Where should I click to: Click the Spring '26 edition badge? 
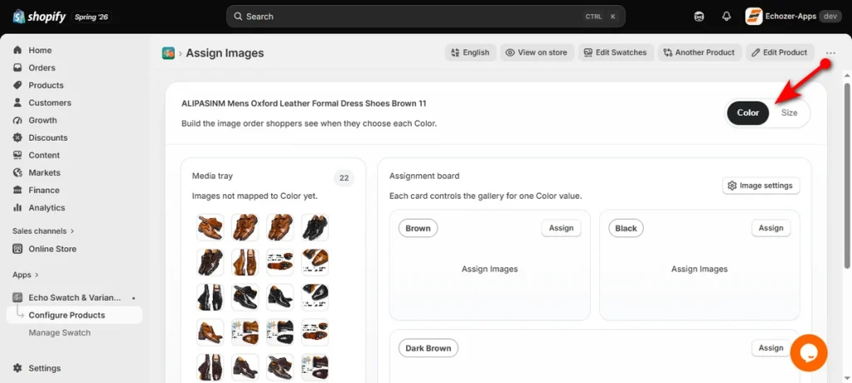92,17
